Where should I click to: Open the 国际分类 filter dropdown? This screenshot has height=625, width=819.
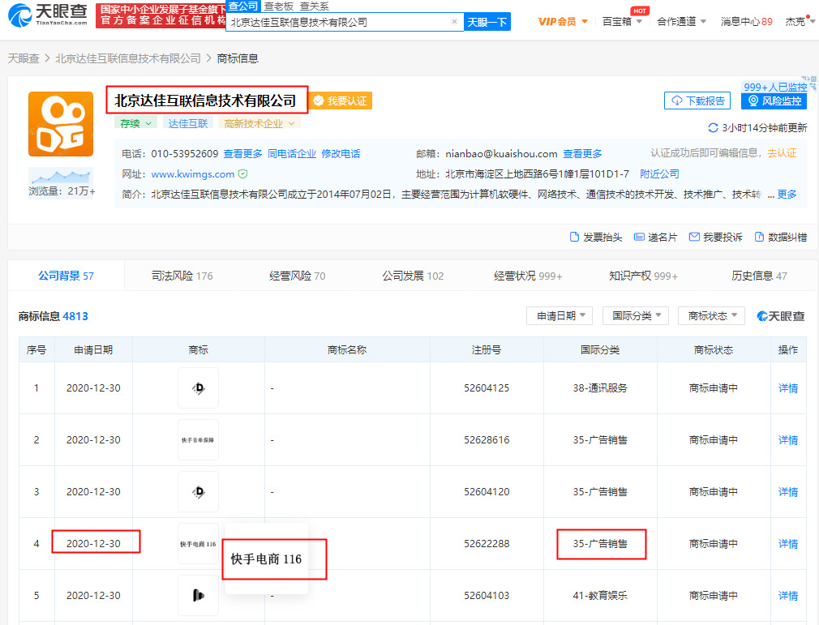[x=636, y=316]
